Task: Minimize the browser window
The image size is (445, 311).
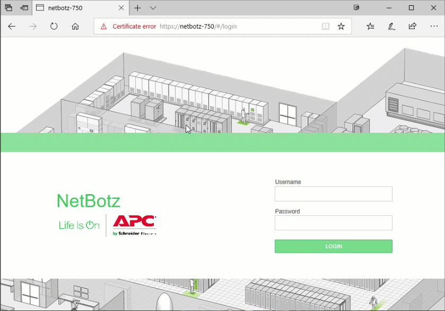Action: click(x=389, y=8)
